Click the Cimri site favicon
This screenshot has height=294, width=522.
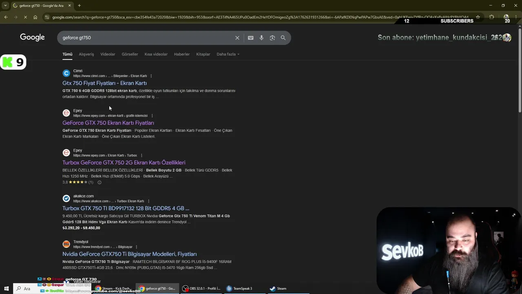coord(66,73)
